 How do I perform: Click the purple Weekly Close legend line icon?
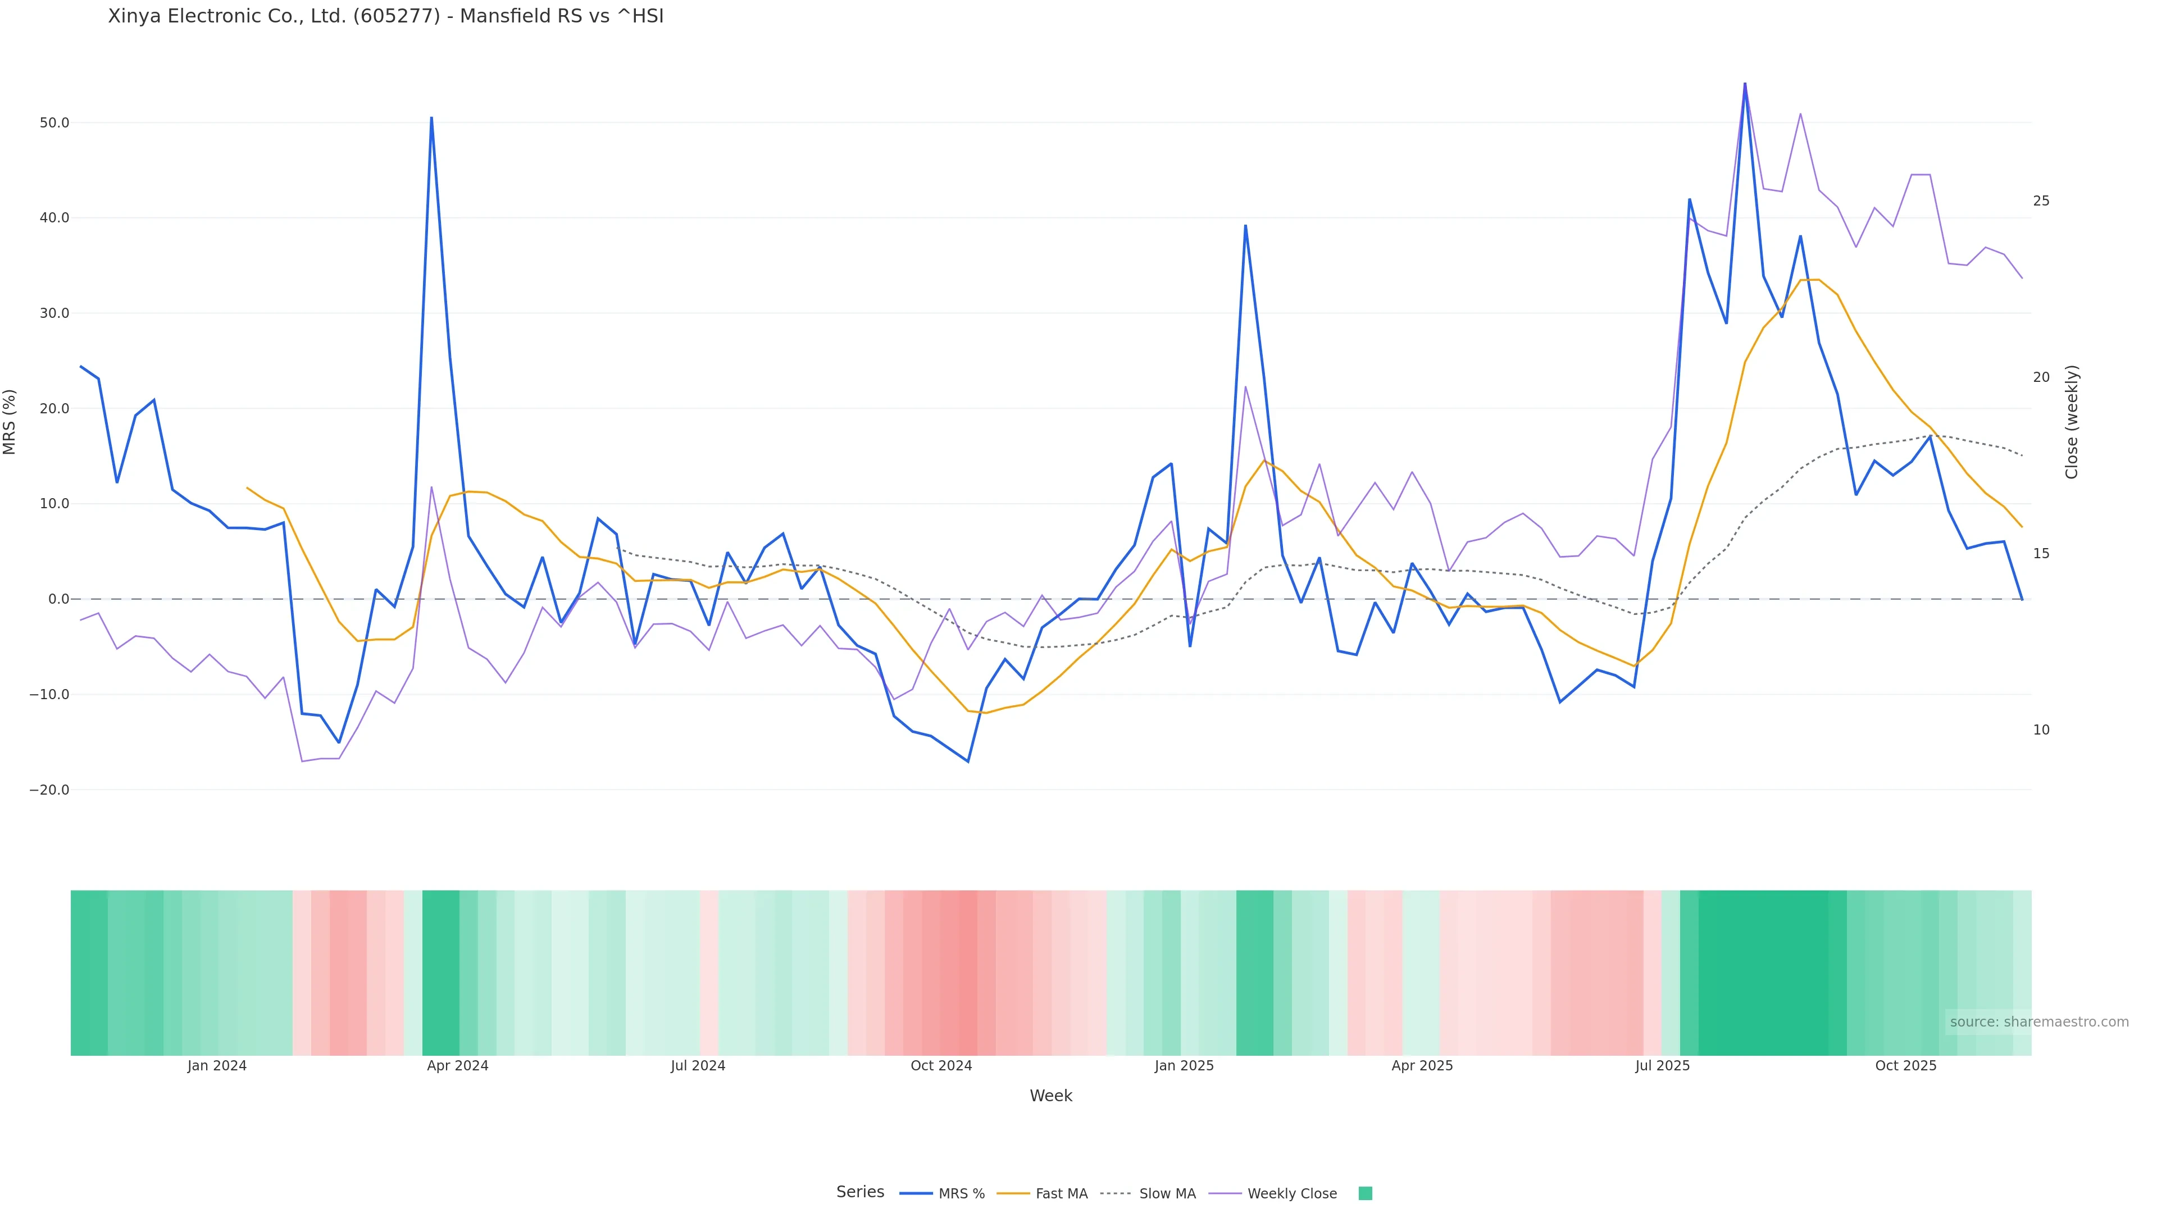[1225, 1194]
